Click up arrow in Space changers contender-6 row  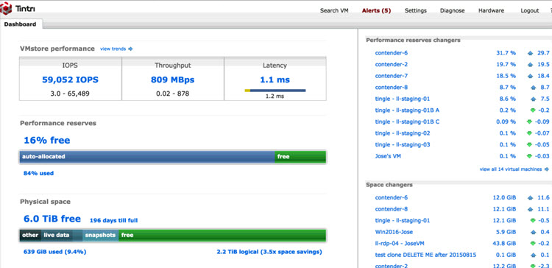531,198
